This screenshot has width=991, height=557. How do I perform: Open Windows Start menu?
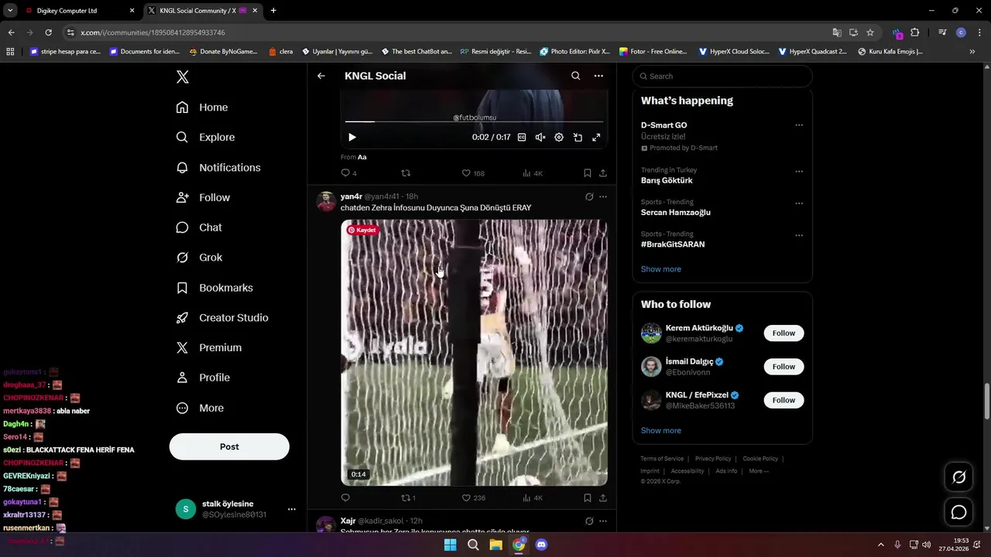click(x=450, y=545)
